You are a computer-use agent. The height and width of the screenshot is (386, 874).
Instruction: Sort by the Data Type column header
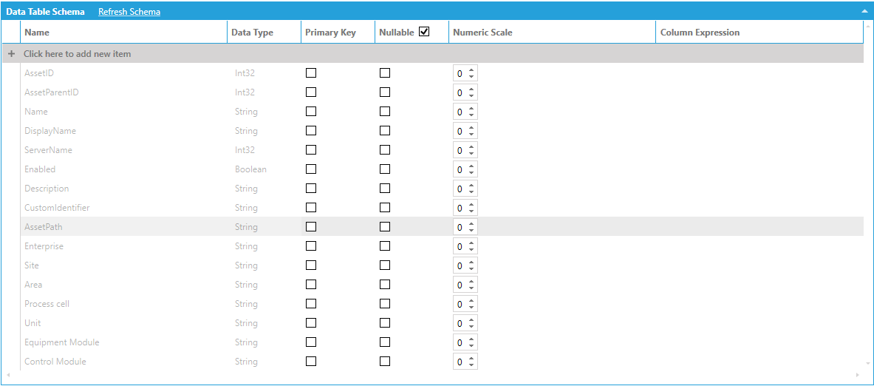[252, 33]
